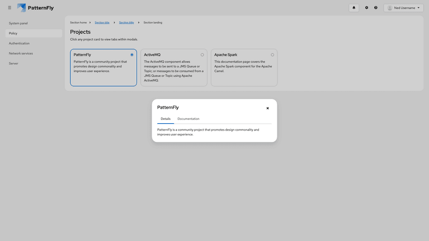Viewport: 429px width, 241px height.
Task: Open Network services navigation item
Action: pyautogui.click(x=20, y=53)
